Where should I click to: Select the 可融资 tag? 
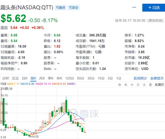point(60,7)
